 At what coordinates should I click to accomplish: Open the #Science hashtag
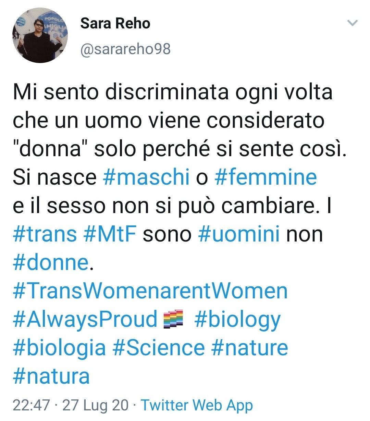coord(159,348)
